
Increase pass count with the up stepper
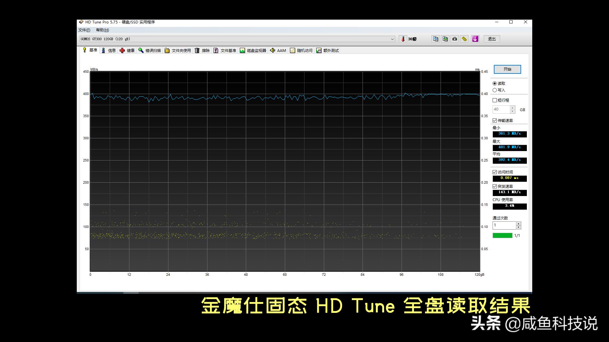click(x=518, y=224)
